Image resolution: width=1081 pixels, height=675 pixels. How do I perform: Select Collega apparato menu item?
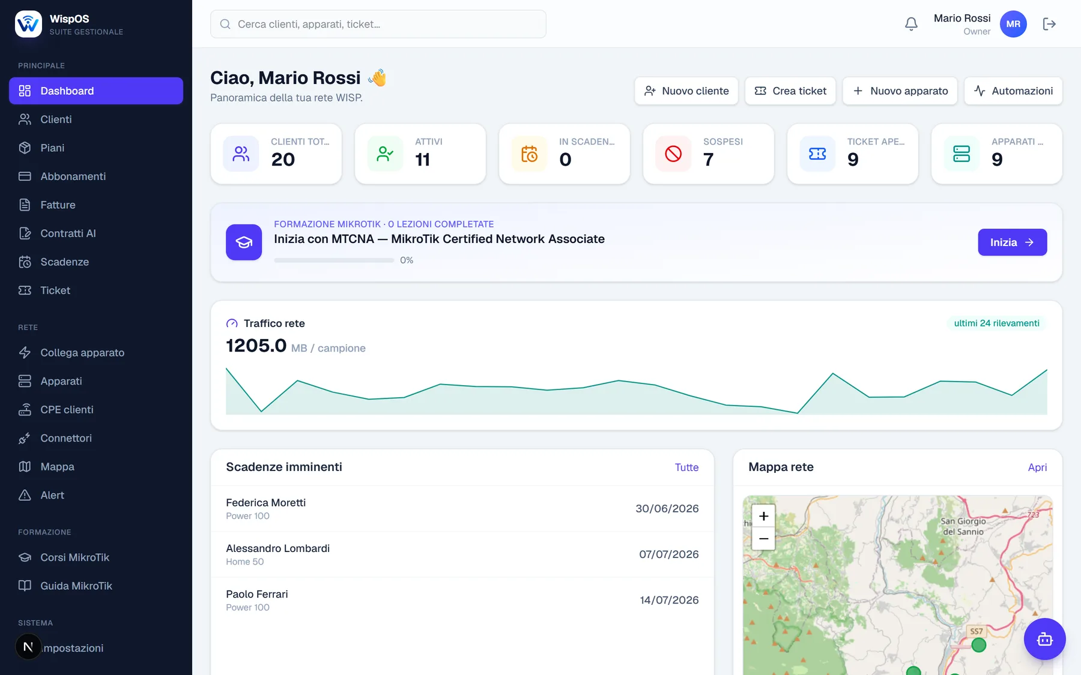(96, 353)
